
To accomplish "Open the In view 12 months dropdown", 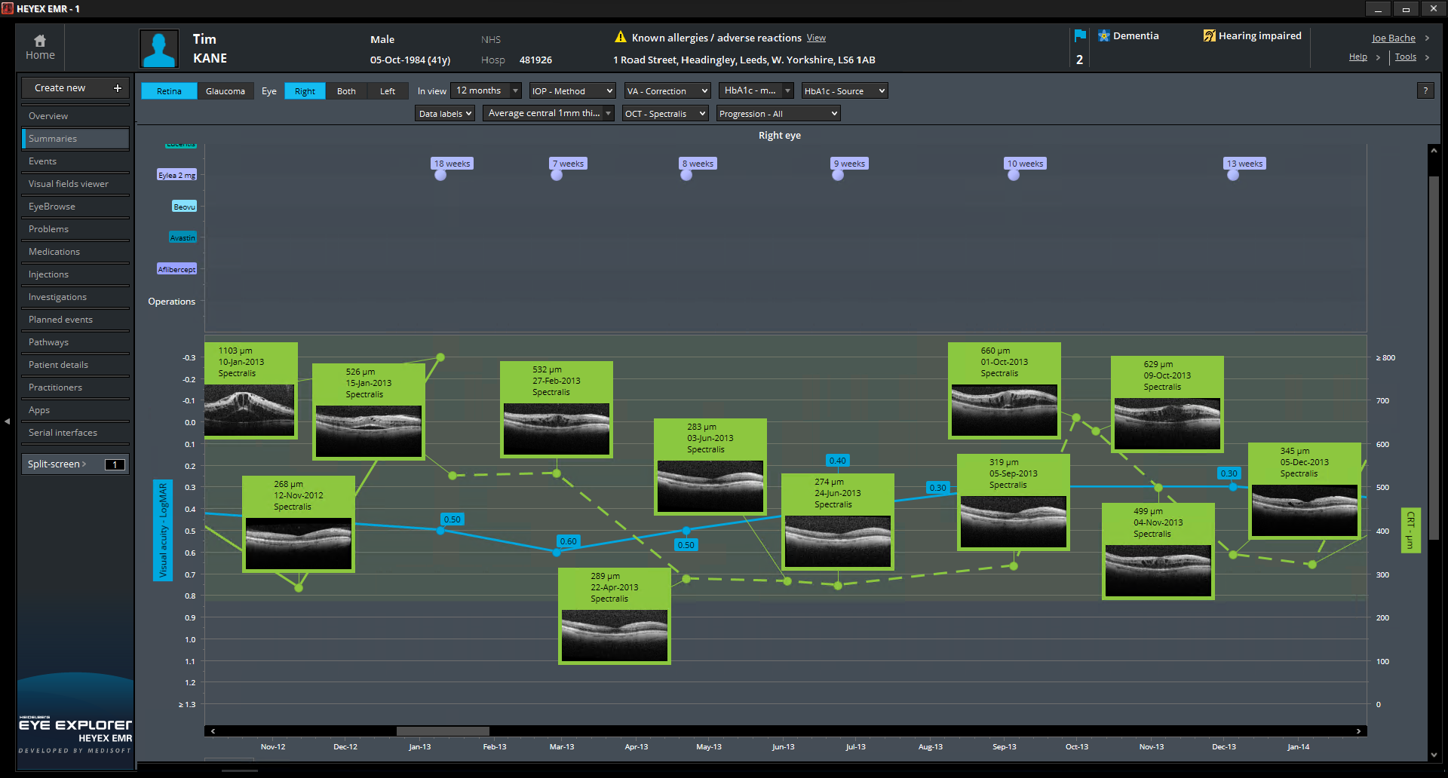I will pyautogui.click(x=486, y=90).
